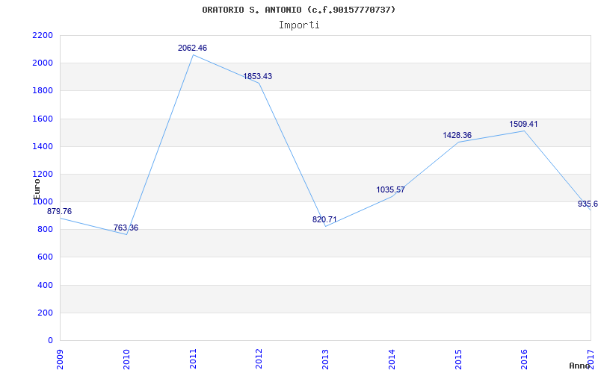The image size is (598, 373).
Task: Click the 1400 y-axis tick label
Action: click(43, 146)
